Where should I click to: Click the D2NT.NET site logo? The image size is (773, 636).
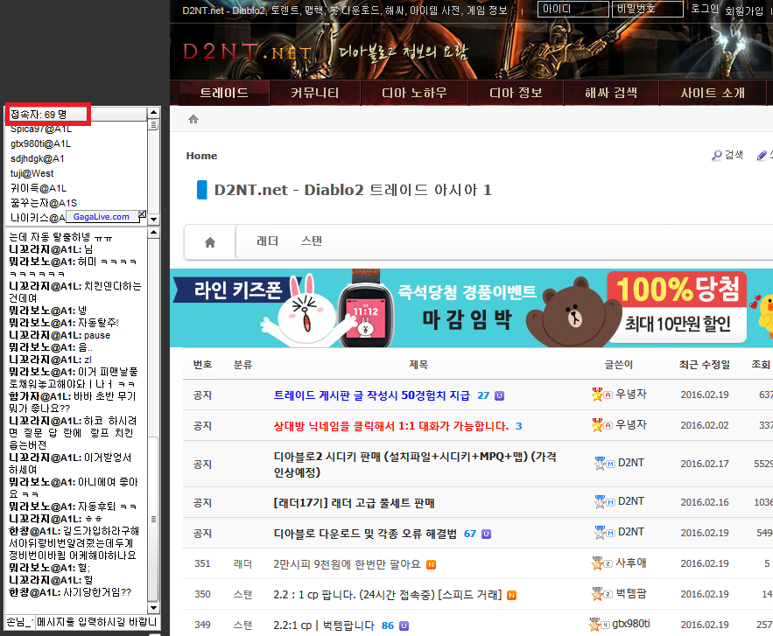click(x=247, y=52)
